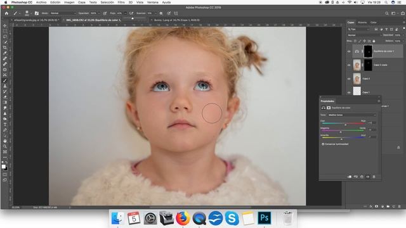Select the Zoom tool
Screen dimensions: 406x228
(x=5, y=146)
